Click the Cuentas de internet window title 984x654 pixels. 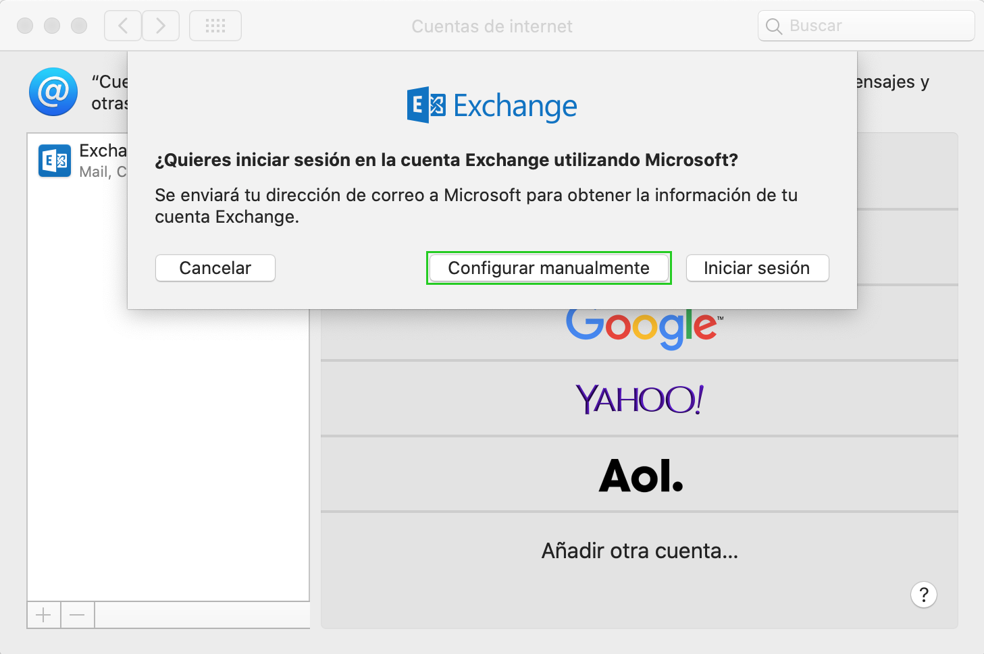[492, 26]
